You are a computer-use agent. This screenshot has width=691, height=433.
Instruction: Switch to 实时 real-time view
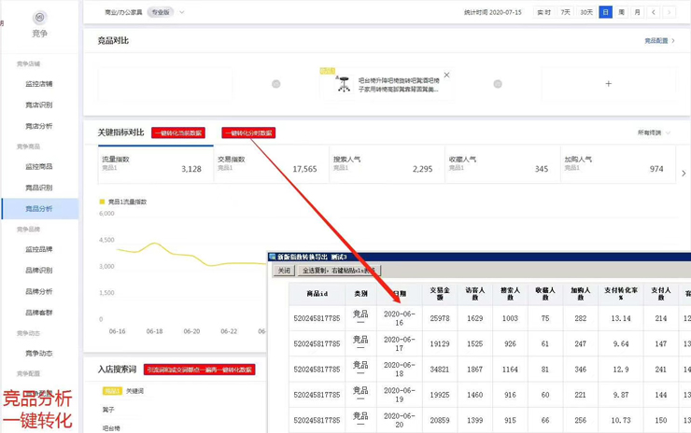point(543,12)
